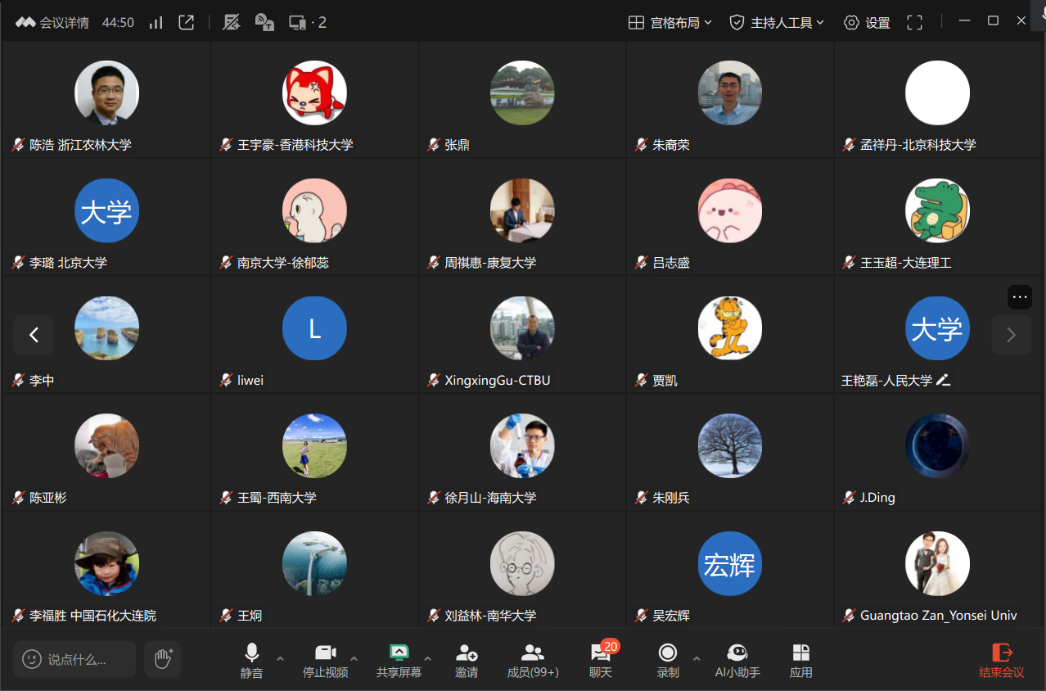The width and height of the screenshot is (1046, 691).
Task: Open the Invite participants icon
Action: 467,660
